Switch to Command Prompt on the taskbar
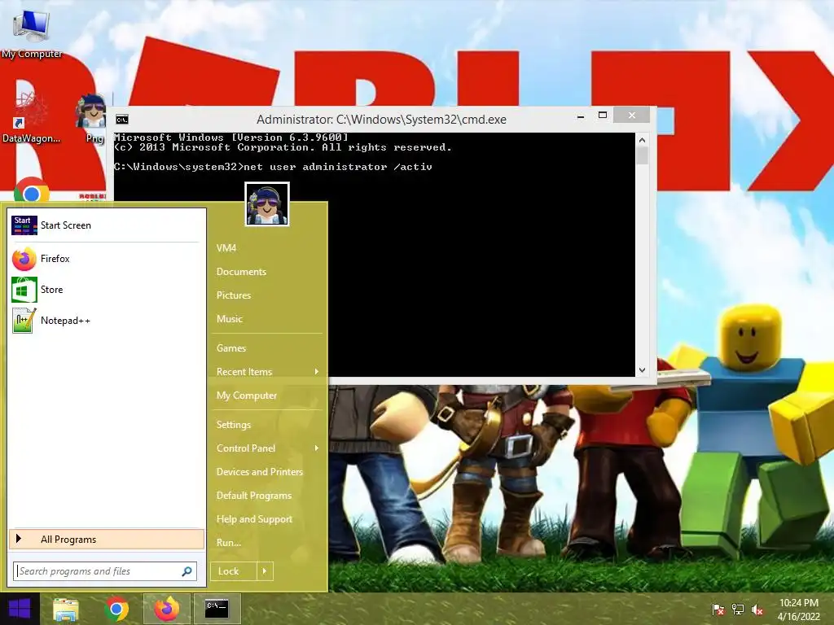This screenshot has height=625, width=834. click(x=217, y=610)
